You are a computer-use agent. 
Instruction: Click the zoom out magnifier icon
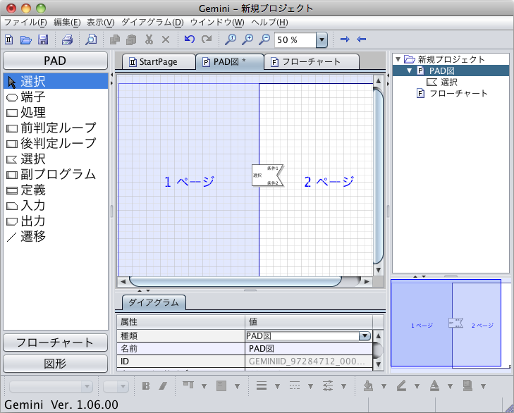(x=264, y=39)
